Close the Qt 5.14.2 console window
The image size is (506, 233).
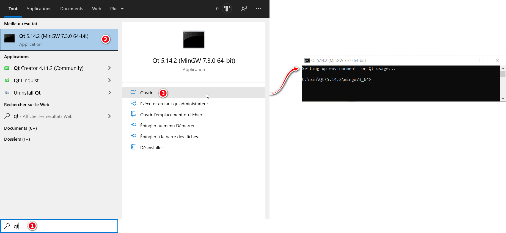point(497,60)
